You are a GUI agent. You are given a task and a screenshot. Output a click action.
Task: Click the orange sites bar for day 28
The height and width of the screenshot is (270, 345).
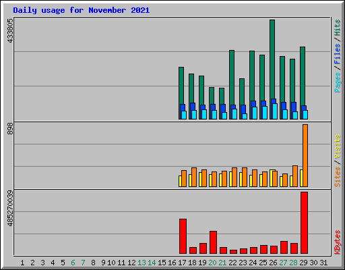click(x=295, y=176)
